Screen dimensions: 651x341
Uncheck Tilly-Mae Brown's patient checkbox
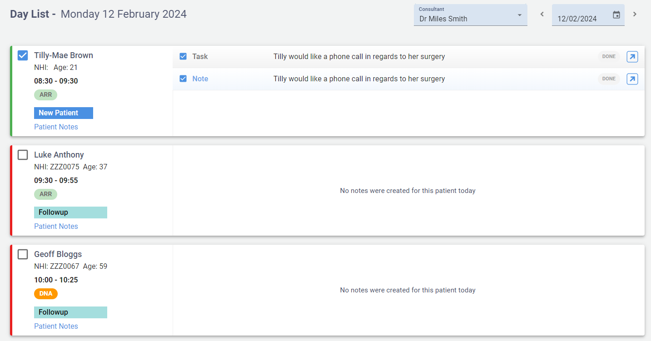coord(23,55)
